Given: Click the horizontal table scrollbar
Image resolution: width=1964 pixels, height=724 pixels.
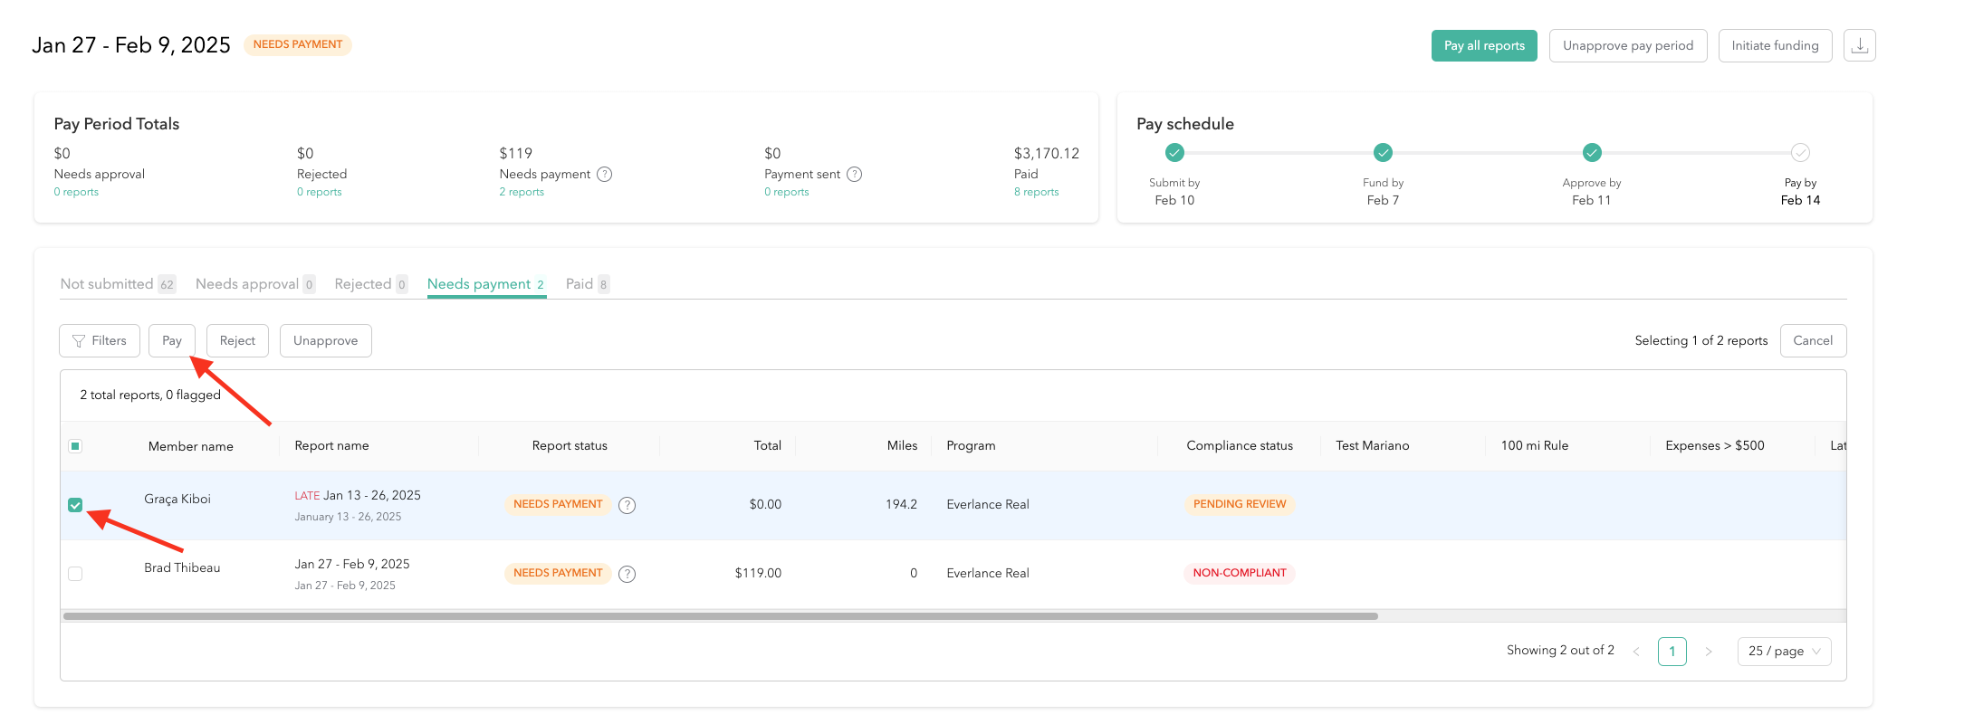Looking at the screenshot, I should point(720,616).
